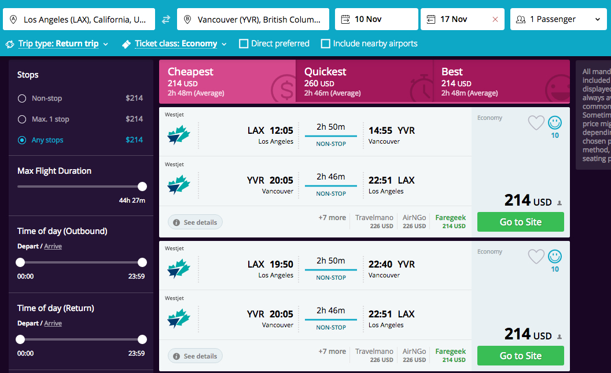The image size is (611, 373).
Task: Open the 1 Passenger dropdown
Action: tap(558, 19)
